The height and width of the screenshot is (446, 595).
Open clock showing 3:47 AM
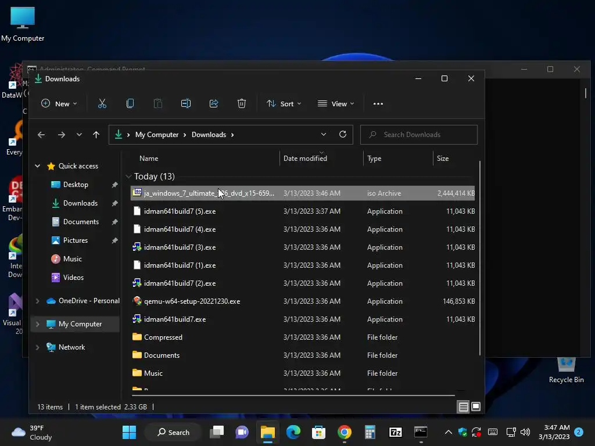point(554,432)
